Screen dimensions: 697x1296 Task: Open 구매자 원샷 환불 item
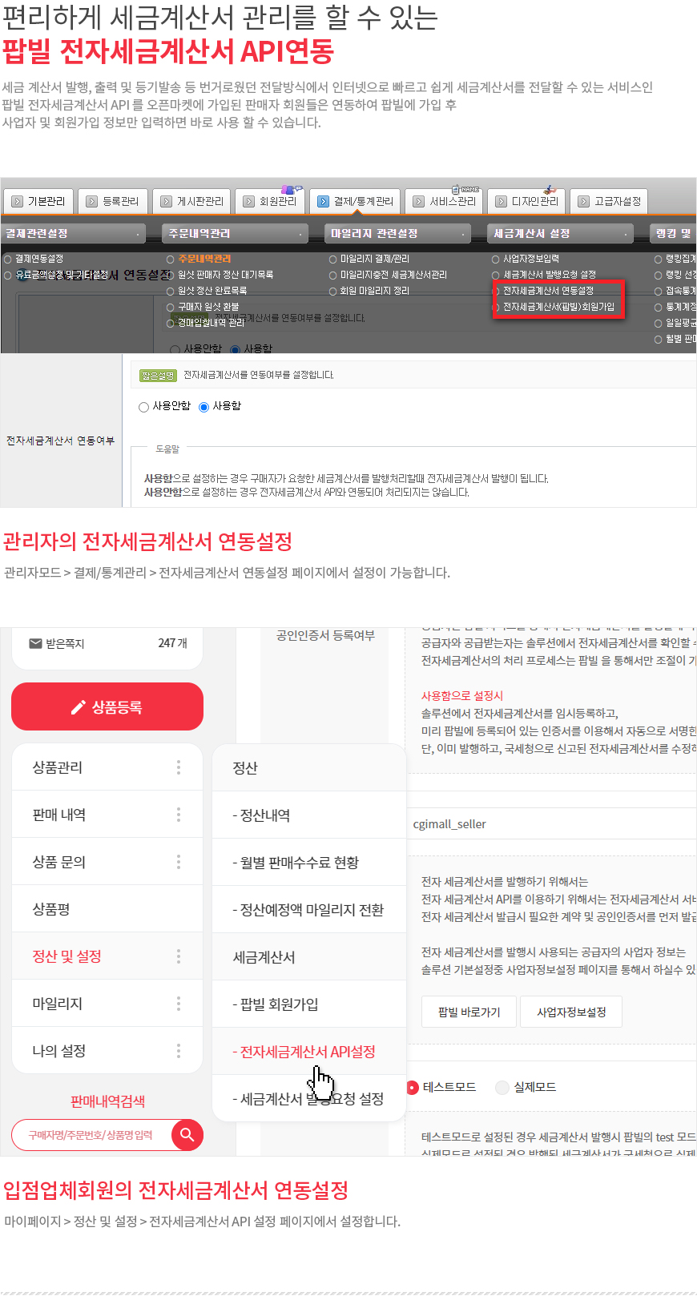(208, 307)
